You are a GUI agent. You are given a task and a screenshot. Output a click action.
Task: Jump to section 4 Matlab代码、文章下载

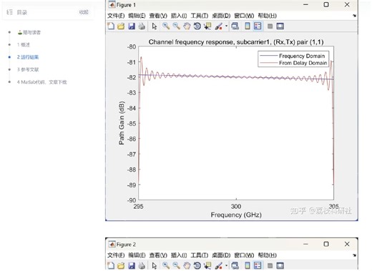[41, 82]
